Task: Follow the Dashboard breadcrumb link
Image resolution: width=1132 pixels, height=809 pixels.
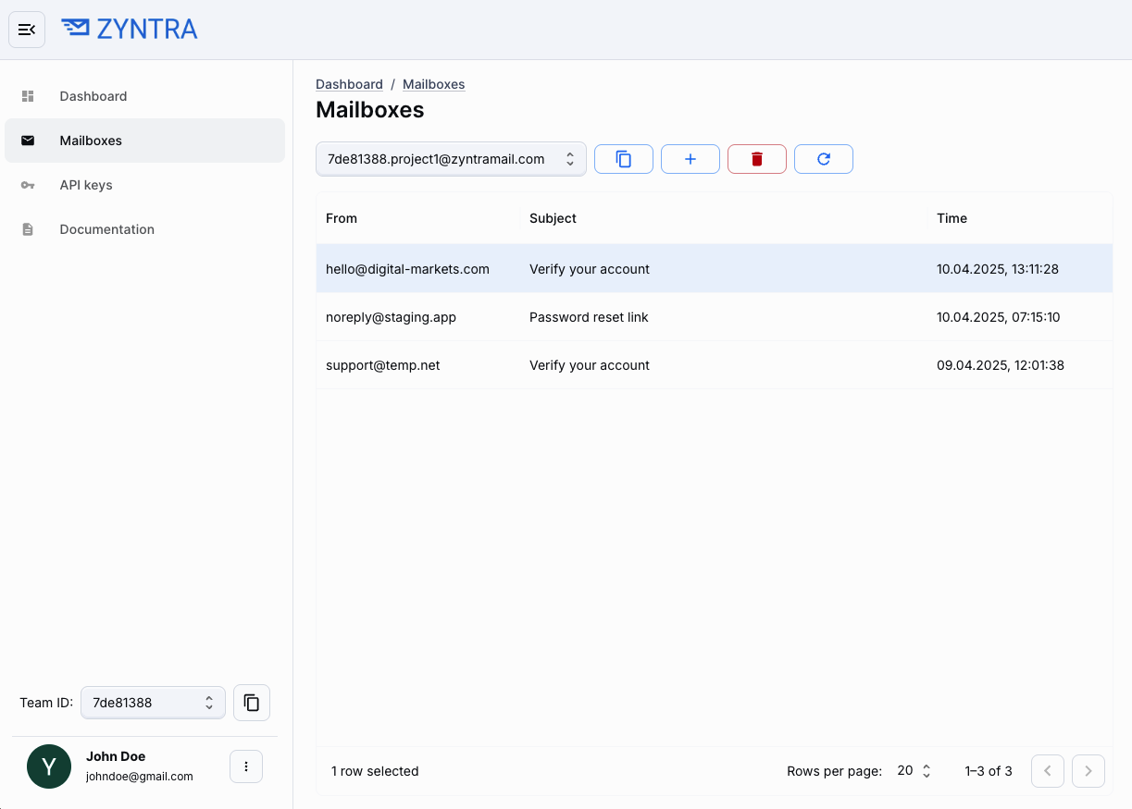Action: click(349, 84)
